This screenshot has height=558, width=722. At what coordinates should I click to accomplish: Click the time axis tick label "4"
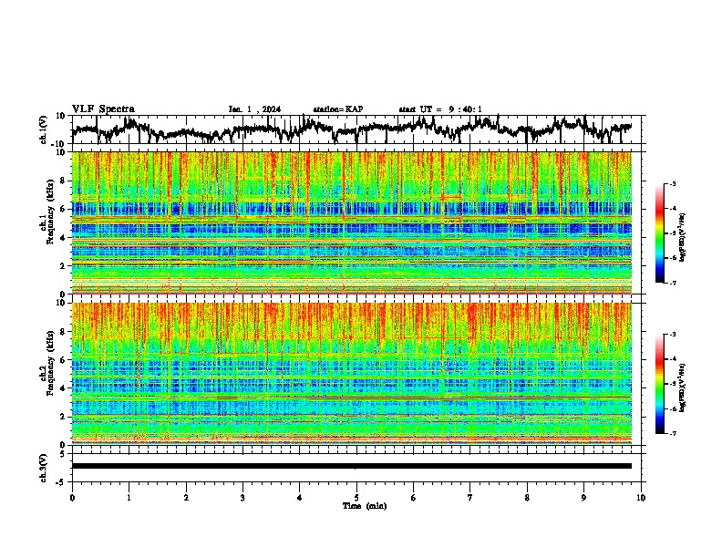[300, 498]
